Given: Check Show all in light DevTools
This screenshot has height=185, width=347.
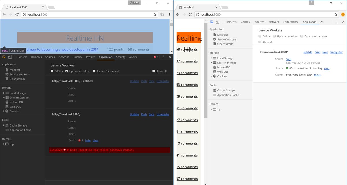Looking at the screenshot, I should (x=260, y=42).
